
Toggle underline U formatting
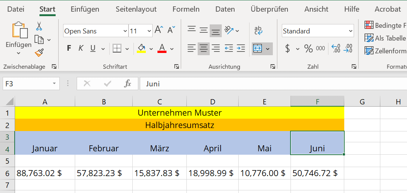[x=93, y=48]
